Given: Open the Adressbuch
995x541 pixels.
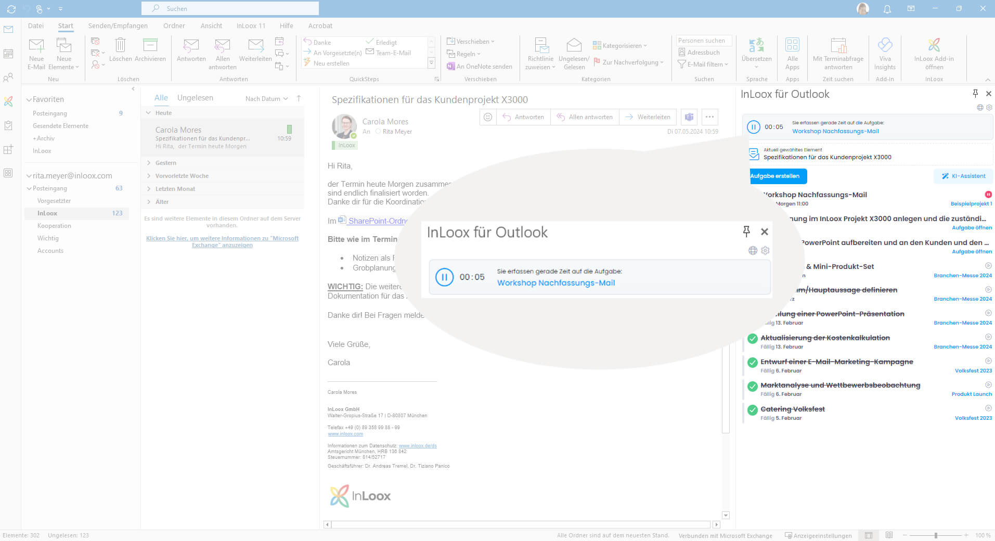Looking at the screenshot, I should coord(699,53).
